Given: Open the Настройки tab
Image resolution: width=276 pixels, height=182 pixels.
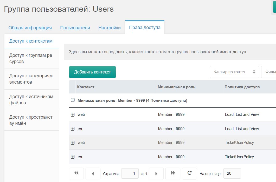Looking at the screenshot, I should click(110, 28).
